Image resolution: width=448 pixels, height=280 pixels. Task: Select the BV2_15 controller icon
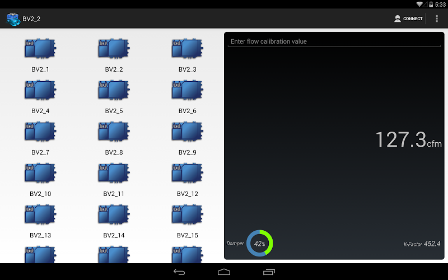click(188, 214)
